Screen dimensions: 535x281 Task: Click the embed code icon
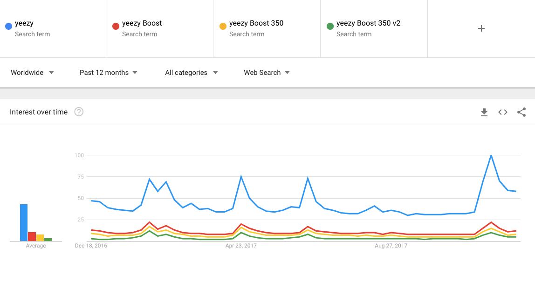coord(503,112)
